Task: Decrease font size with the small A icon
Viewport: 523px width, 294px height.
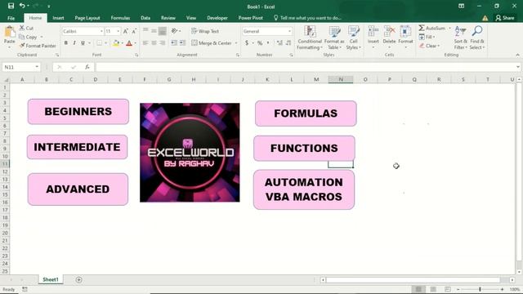Action: pos(134,31)
